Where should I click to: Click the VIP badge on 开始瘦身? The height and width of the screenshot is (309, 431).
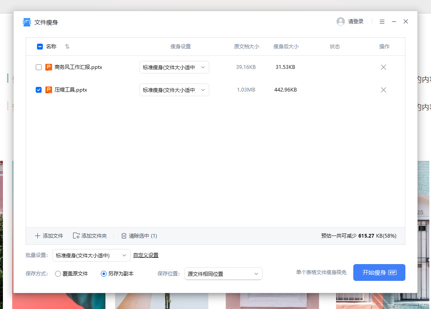(x=392, y=272)
